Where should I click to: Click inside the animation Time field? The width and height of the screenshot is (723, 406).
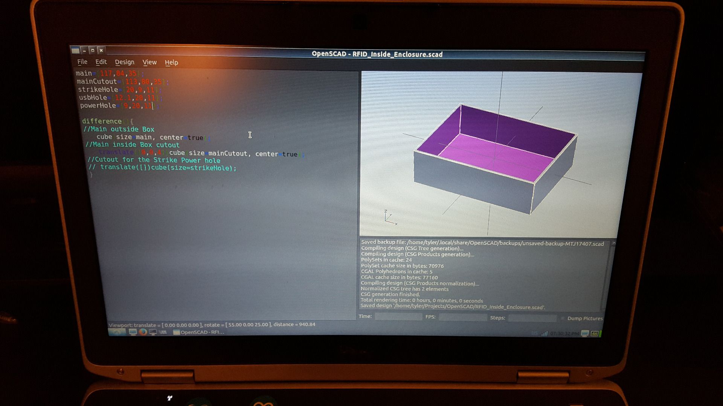pos(398,317)
